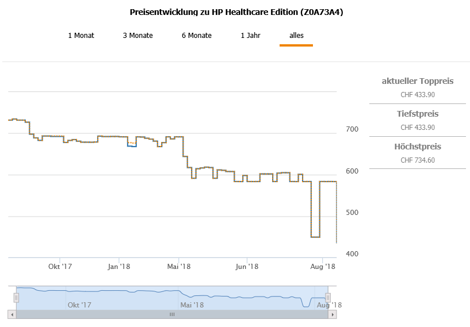The width and height of the screenshot is (470, 327).
Task: Click the price dip near Aug '18
Action: [315, 236]
